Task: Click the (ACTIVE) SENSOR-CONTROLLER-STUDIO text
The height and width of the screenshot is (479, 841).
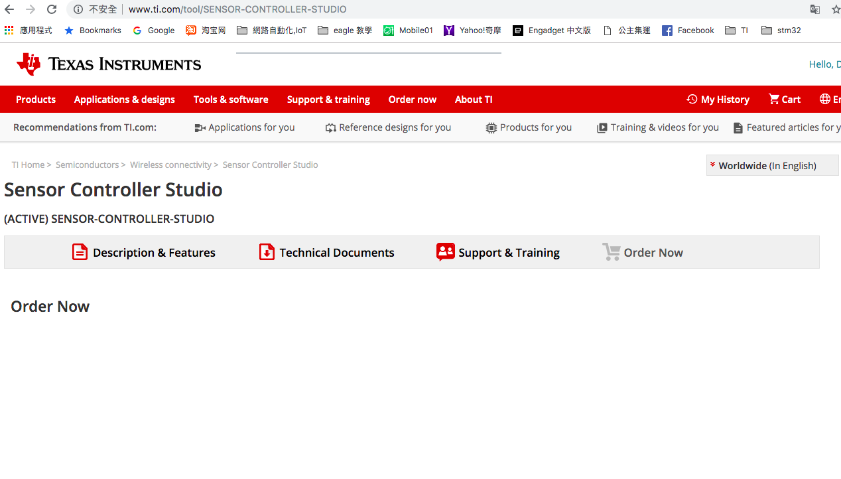Action: point(109,219)
